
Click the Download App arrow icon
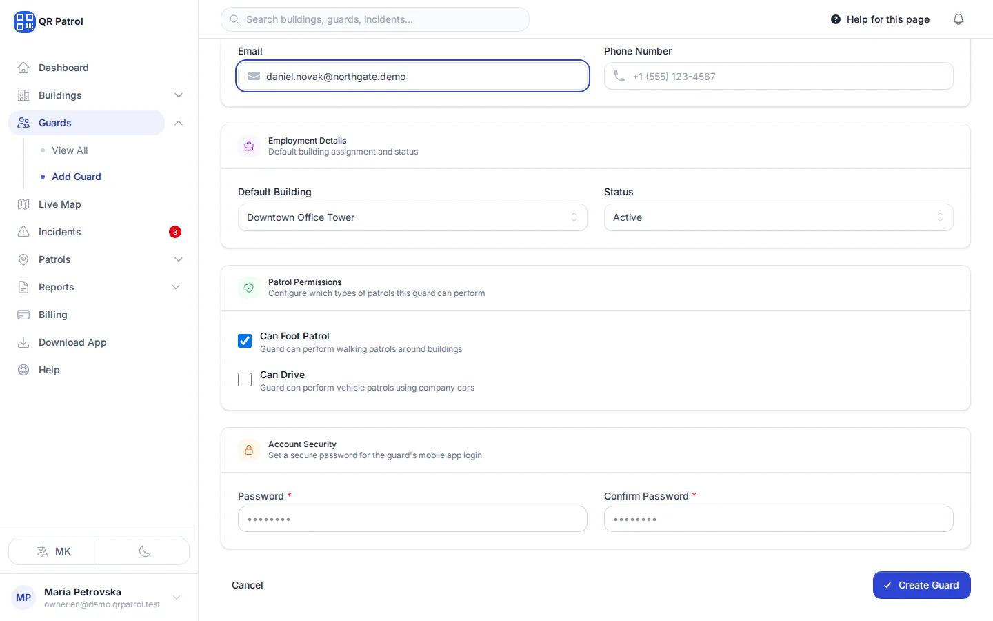click(x=23, y=342)
